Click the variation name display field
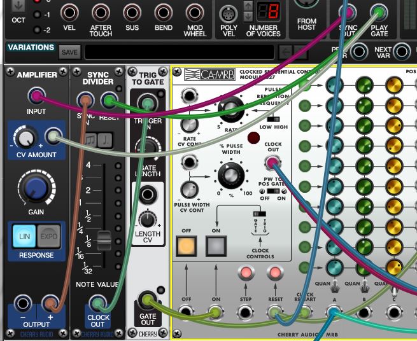 180,52
